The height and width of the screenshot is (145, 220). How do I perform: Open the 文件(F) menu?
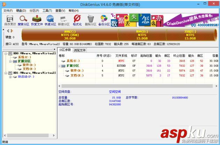[x=8, y=11]
